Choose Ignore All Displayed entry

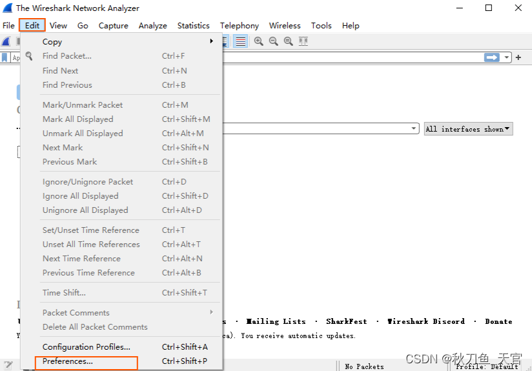point(121,196)
